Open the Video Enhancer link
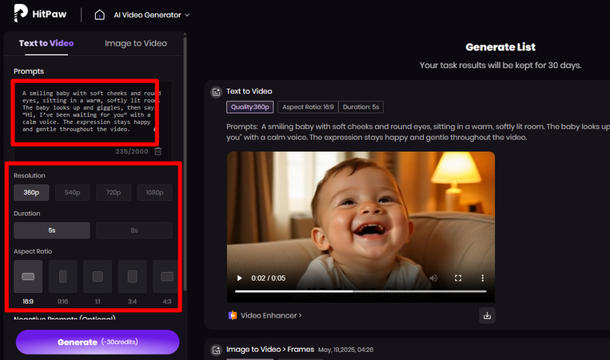This screenshot has width=610, height=360. [x=271, y=315]
